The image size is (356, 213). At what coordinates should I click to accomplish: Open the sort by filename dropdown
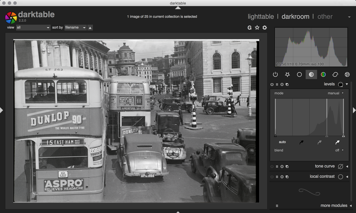[75, 28]
